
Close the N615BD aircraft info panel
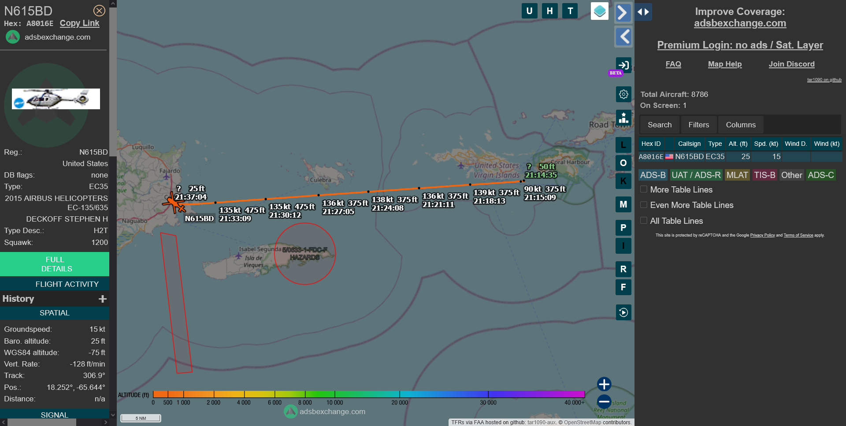99,11
